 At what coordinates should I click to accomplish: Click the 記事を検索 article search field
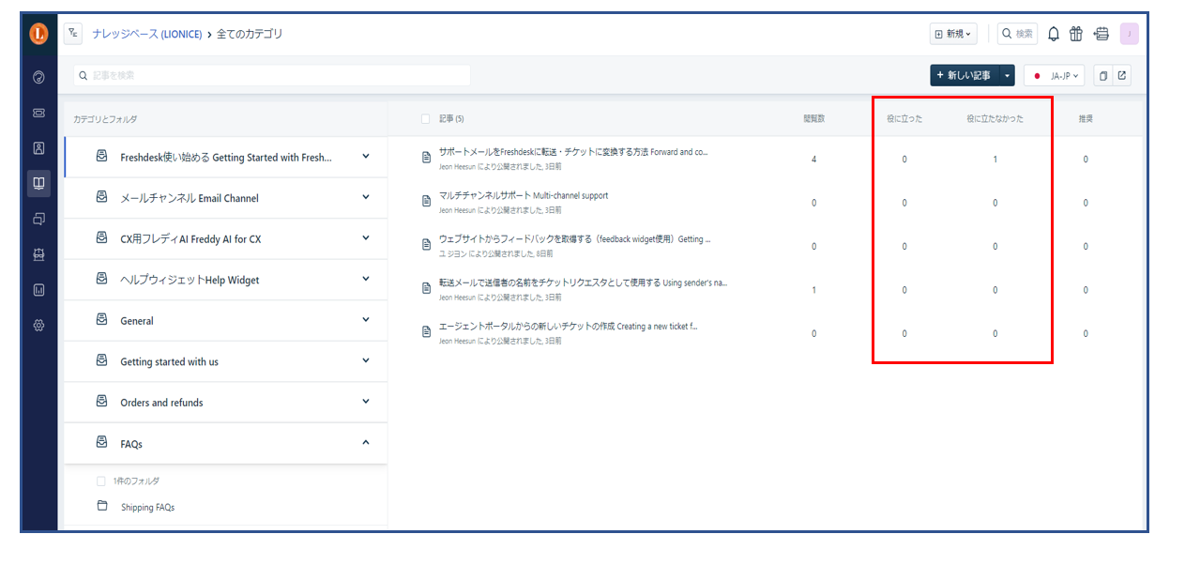coord(272,75)
